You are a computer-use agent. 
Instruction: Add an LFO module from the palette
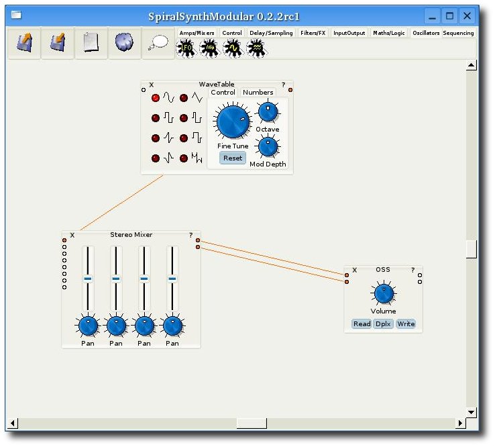tap(186, 48)
